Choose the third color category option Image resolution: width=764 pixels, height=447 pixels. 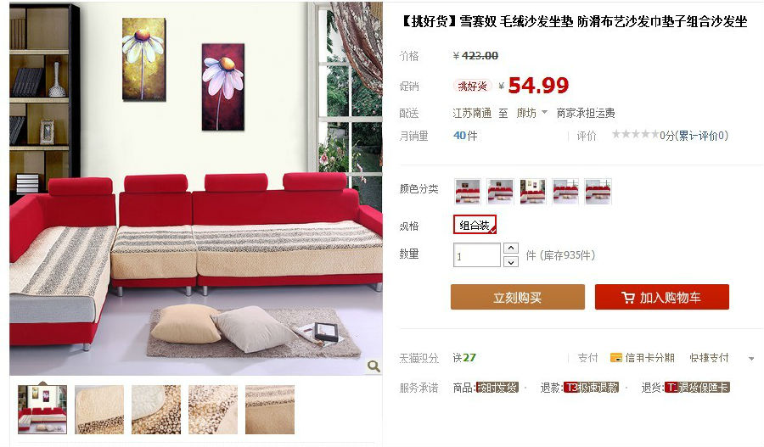(532, 192)
